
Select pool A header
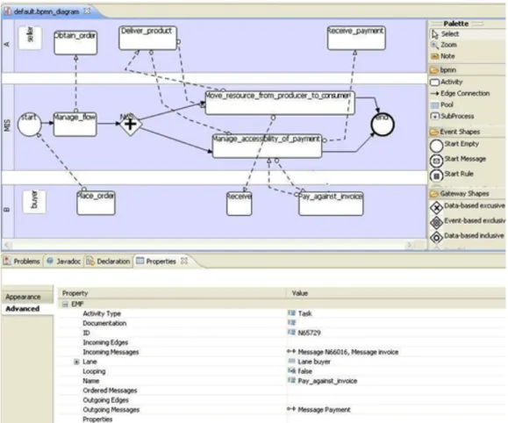8,46
